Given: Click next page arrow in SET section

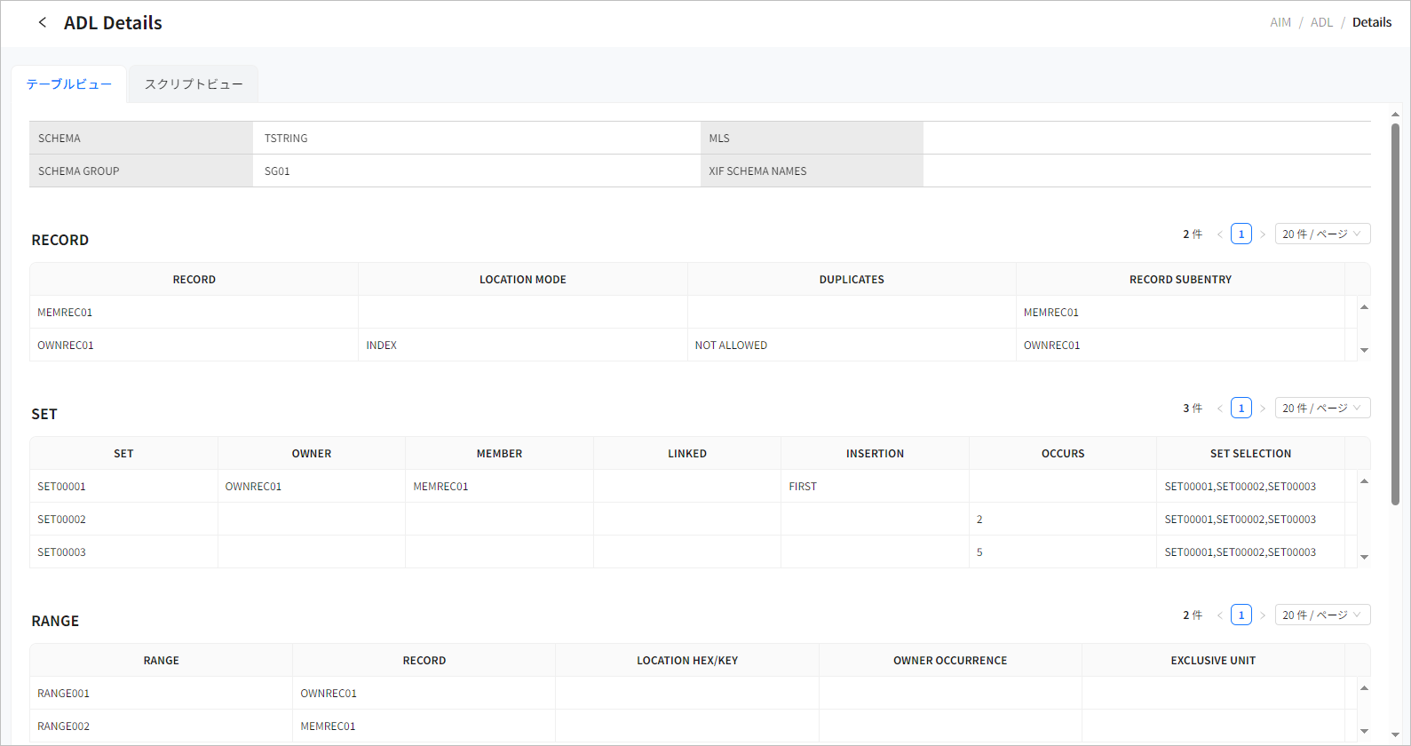Looking at the screenshot, I should coord(1263,409).
